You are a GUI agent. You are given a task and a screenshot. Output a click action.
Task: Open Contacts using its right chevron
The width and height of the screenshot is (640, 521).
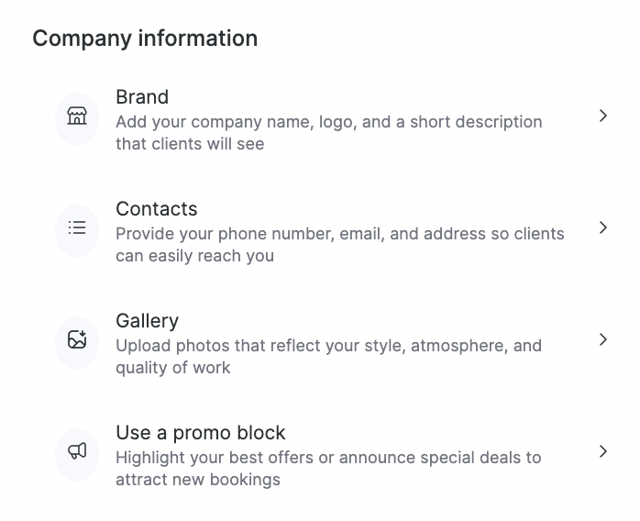coord(602,227)
